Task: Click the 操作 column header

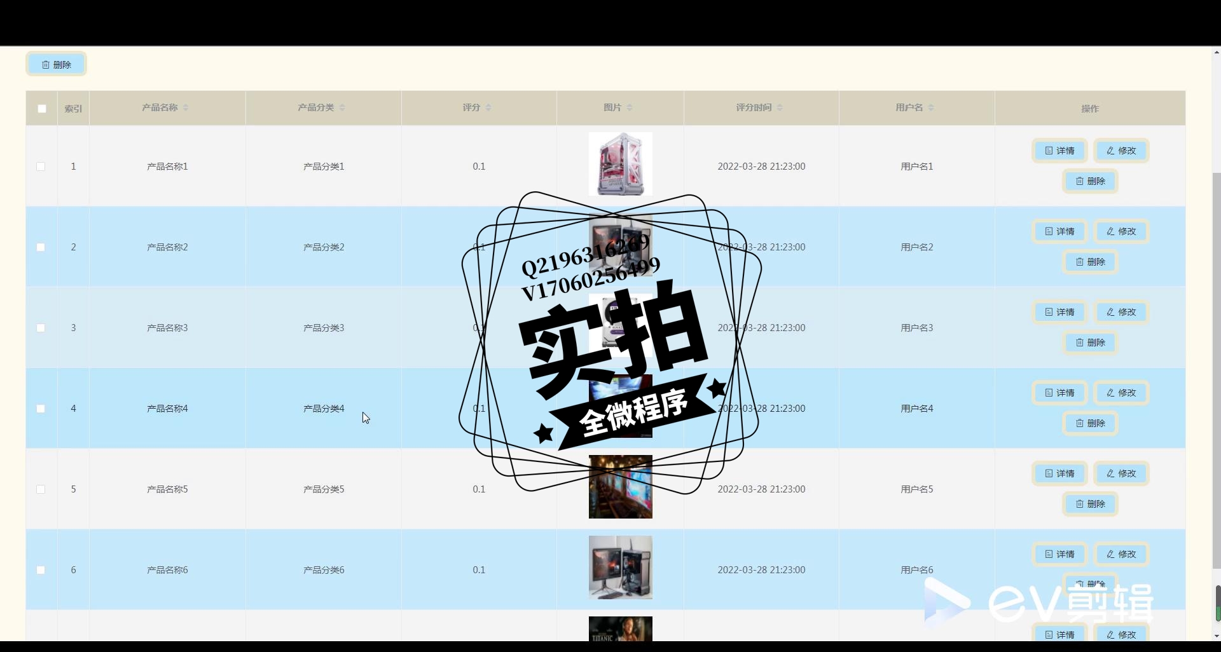Action: point(1090,109)
